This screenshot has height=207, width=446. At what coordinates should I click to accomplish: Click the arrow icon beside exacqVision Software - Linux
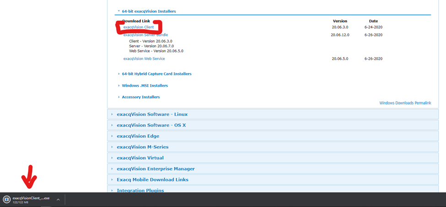pyautogui.click(x=112, y=114)
